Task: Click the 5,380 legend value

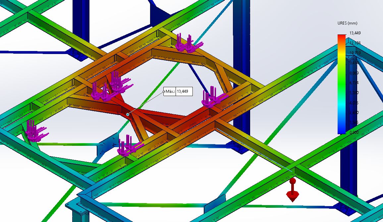Action: (354, 93)
